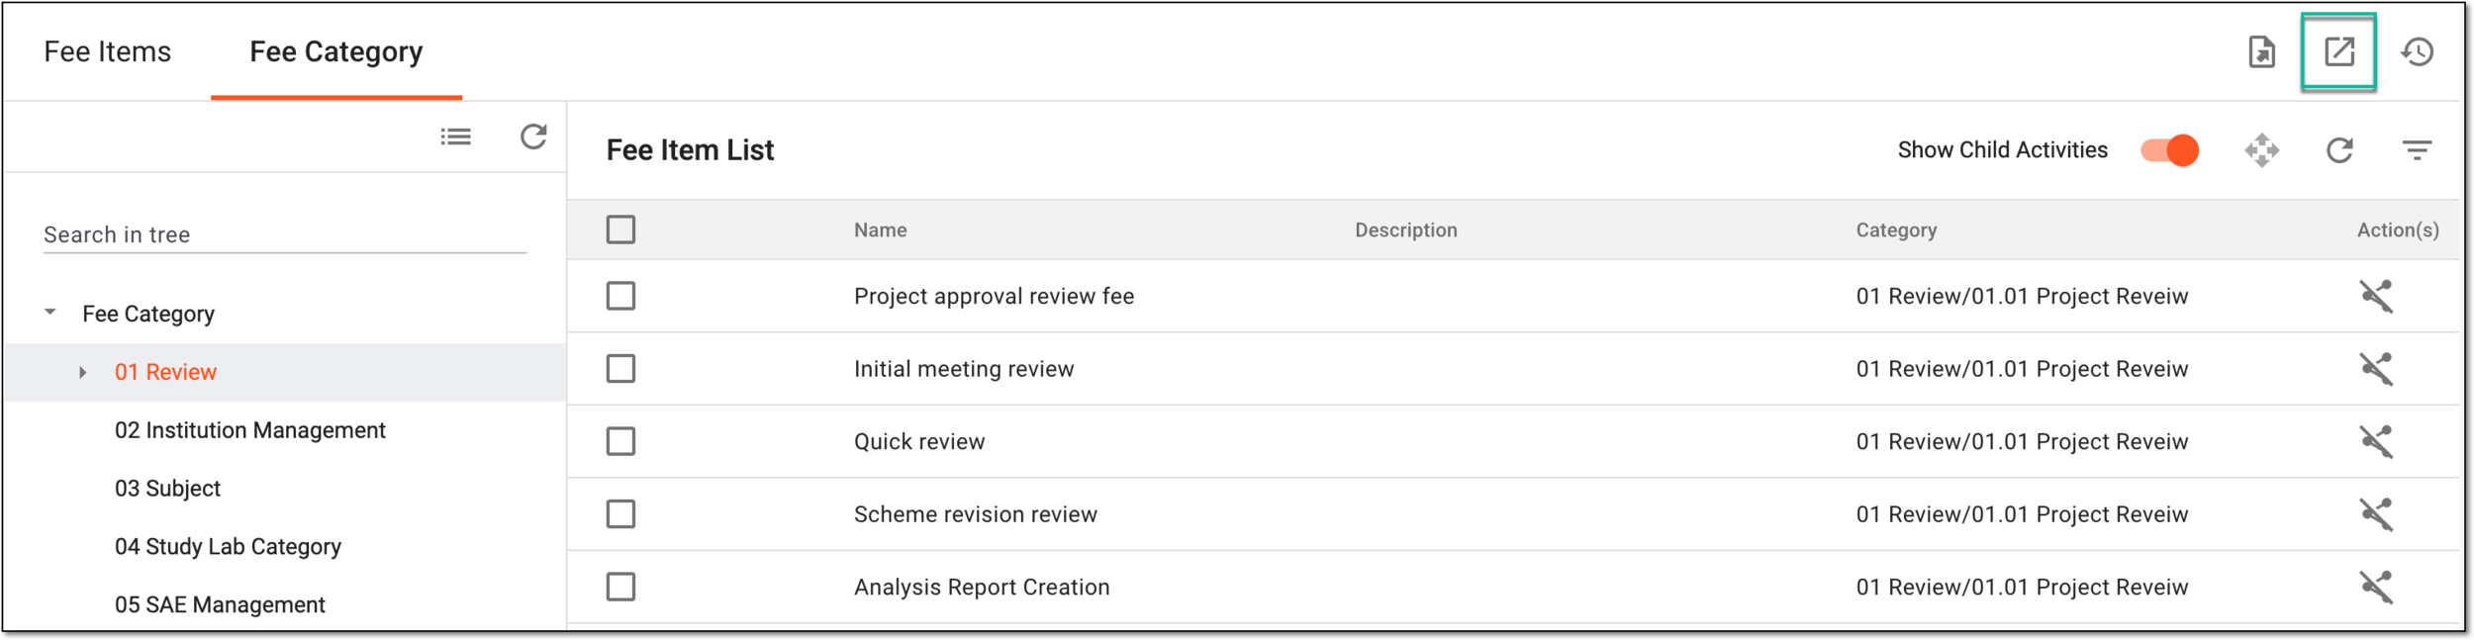Click the export file icon in top bar
The width and height of the screenshot is (2474, 640).
pyautogui.click(x=2261, y=51)
